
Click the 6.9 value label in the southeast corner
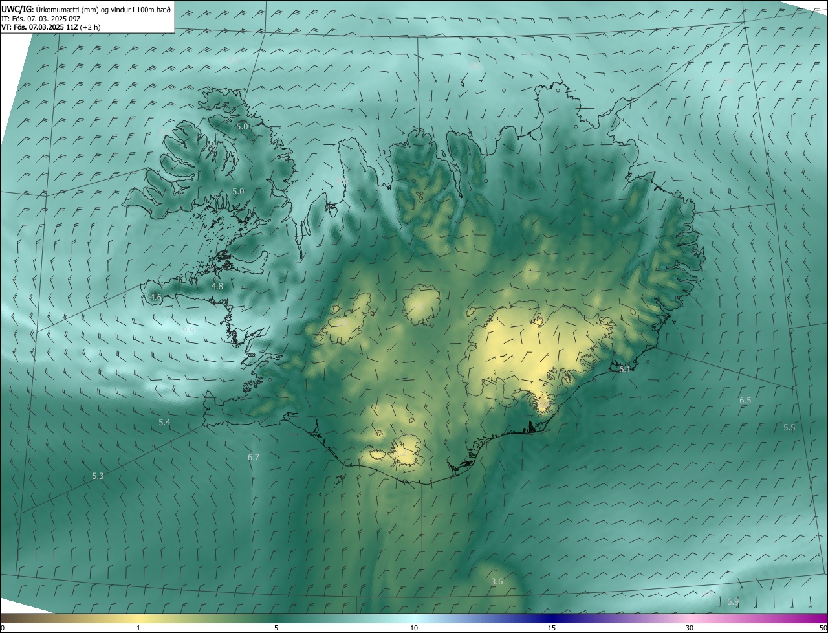point(733,602)
